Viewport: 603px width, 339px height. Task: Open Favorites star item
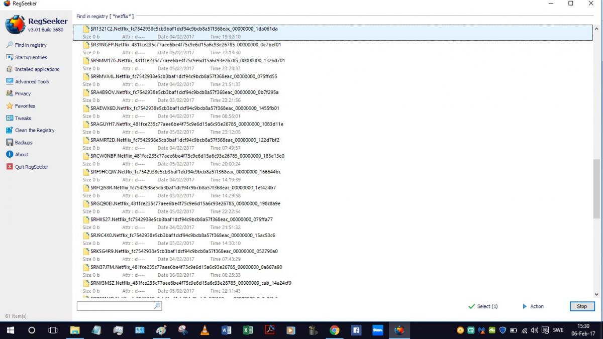click(x=21, y=106)
